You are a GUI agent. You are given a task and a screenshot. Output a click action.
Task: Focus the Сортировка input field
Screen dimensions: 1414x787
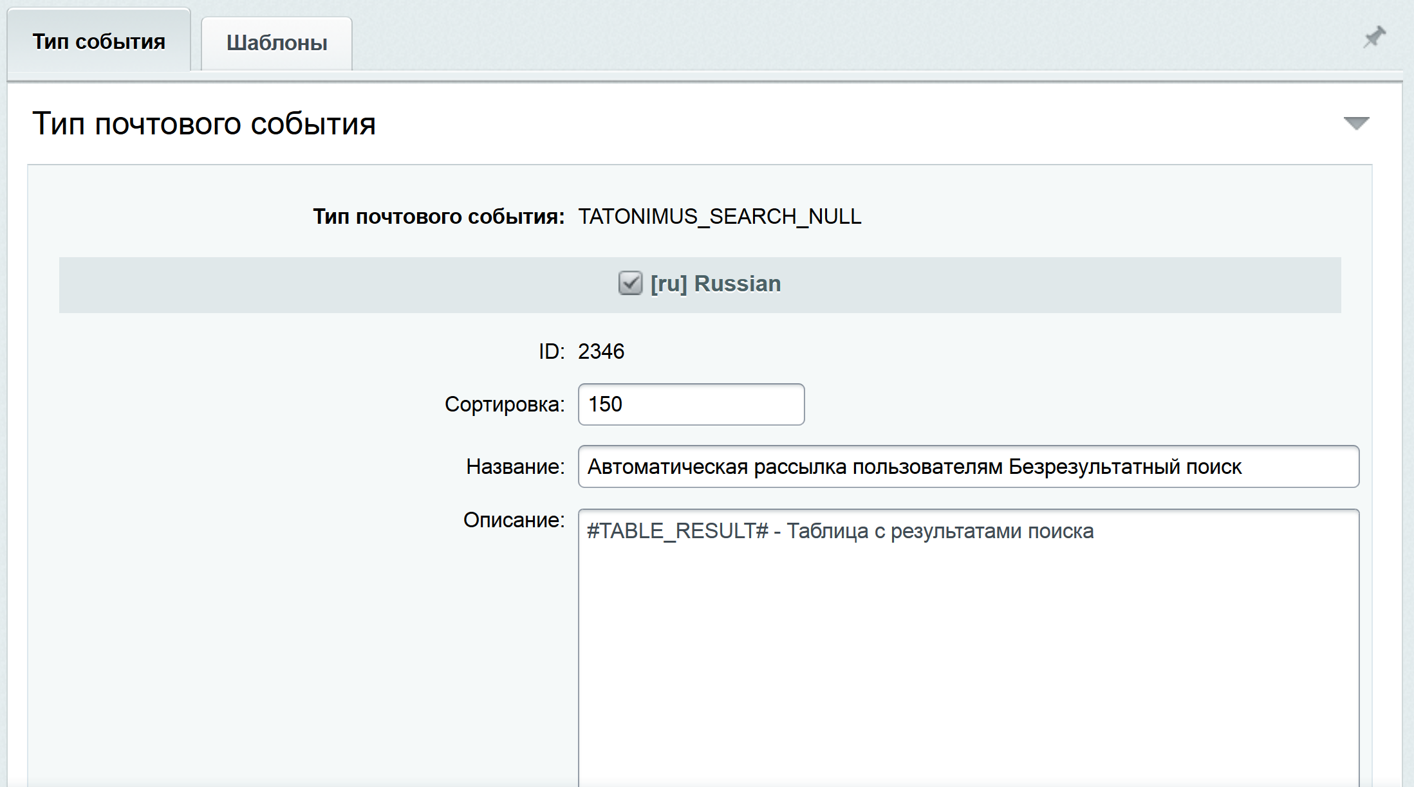tap(691, 404)
